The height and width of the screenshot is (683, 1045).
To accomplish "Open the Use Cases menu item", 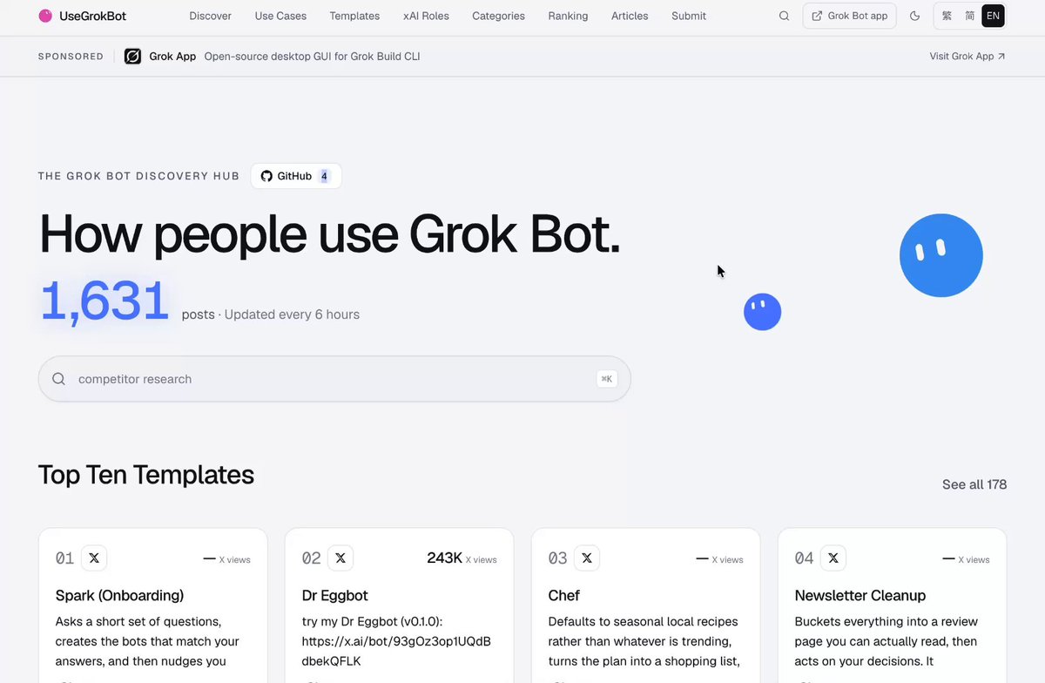I will point(280,16).
